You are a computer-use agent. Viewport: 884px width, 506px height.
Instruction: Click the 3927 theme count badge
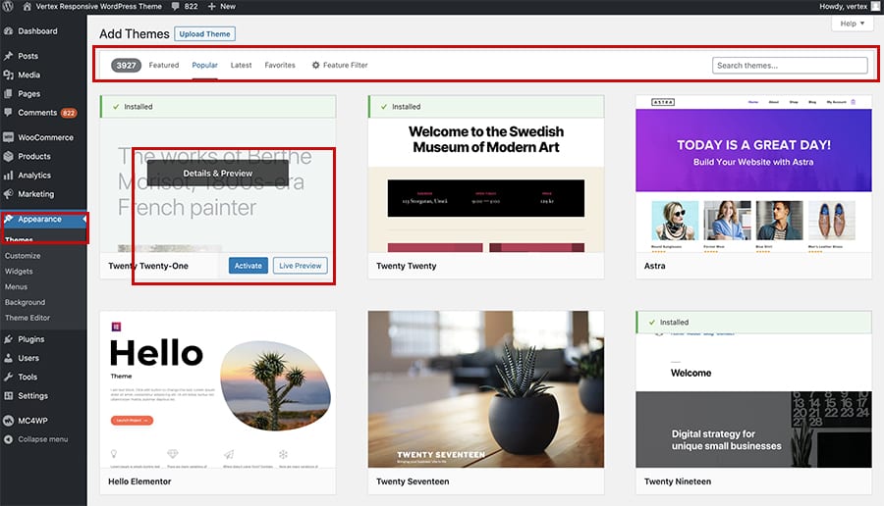click(127, 66)
